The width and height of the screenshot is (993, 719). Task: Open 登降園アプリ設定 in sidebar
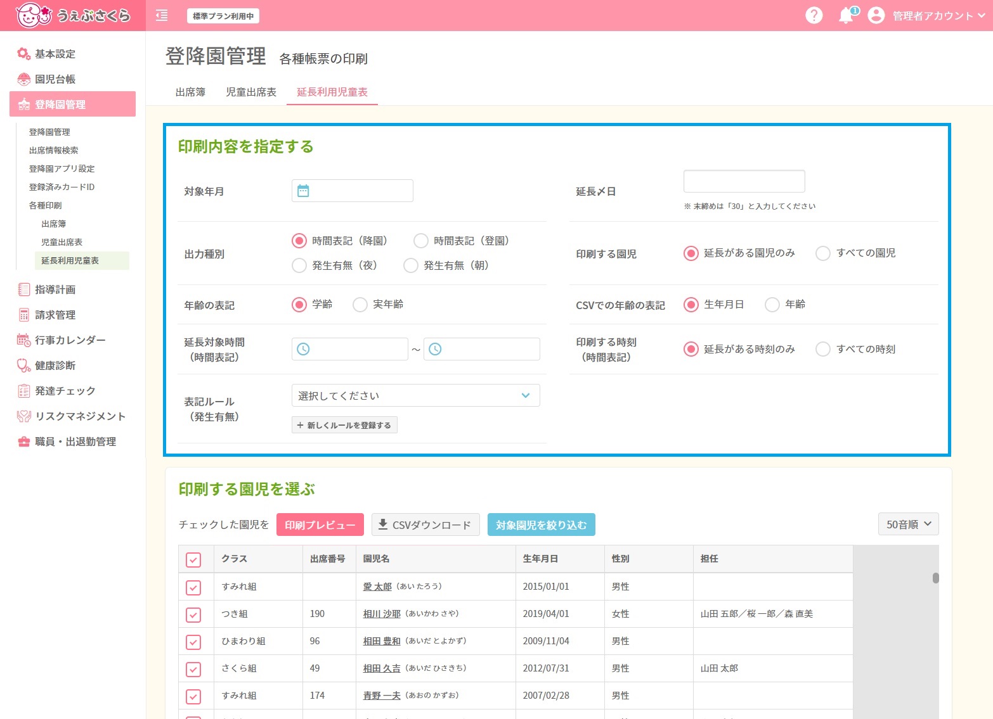coord(62,169)
